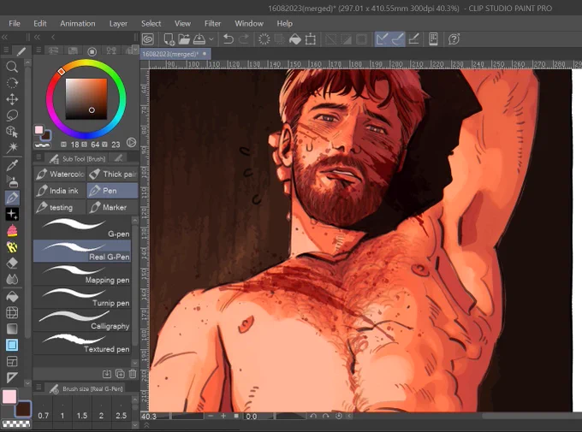This screenshot has height=432, width=582.
Task: Open the Animation menu
Action: click(x=78, y=23)
